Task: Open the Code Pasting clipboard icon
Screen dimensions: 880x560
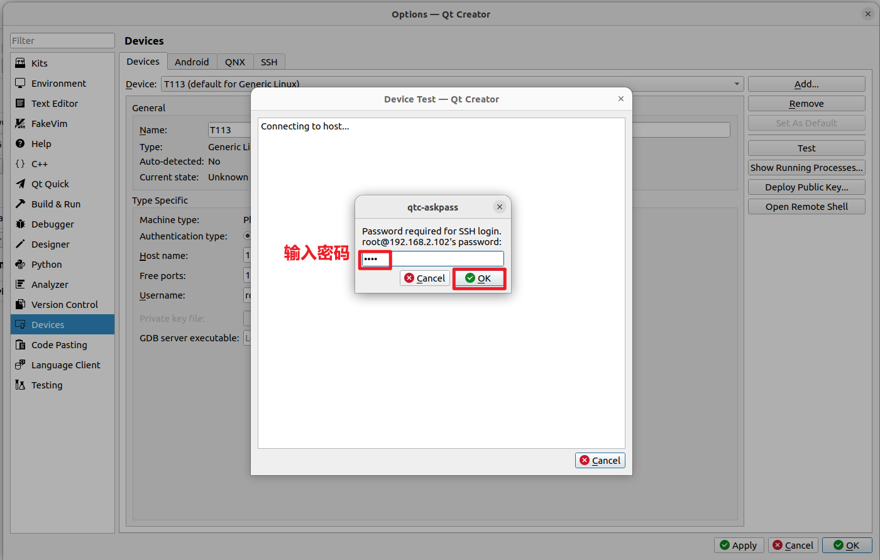Action: [x=20, y=344]
